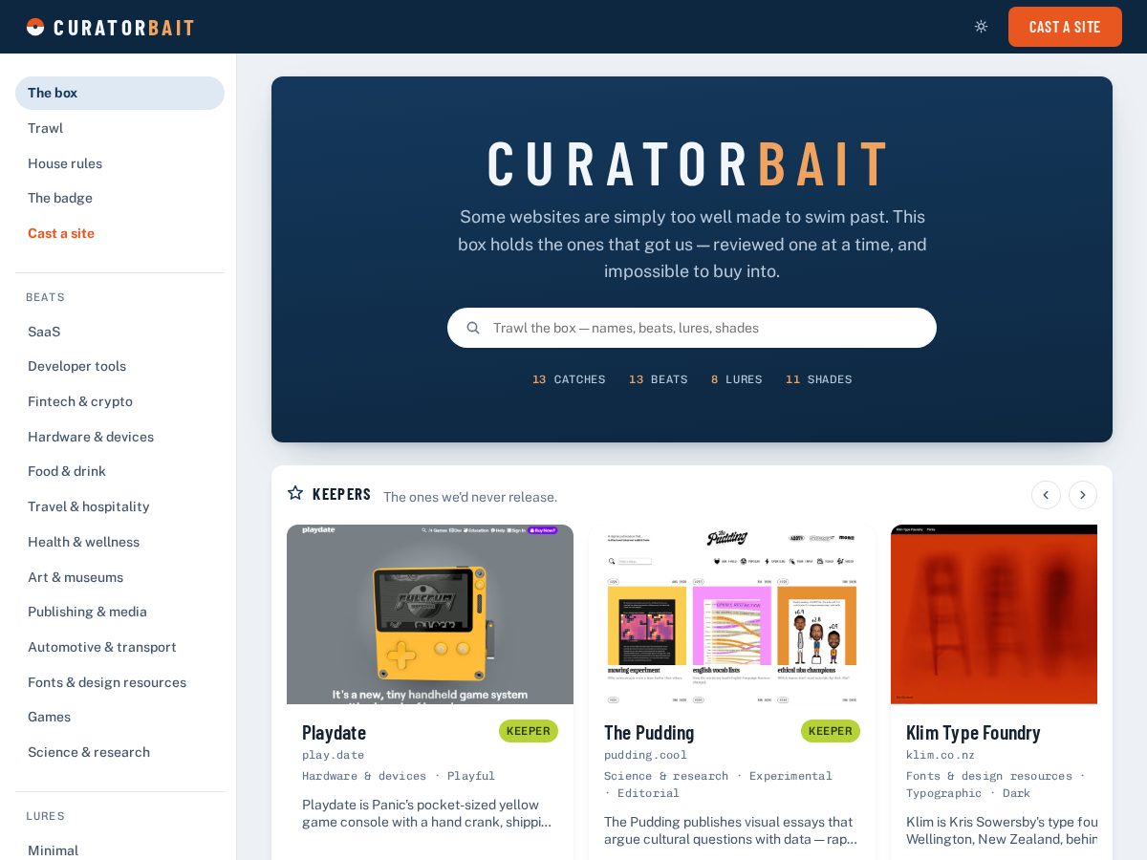The height and width of the screenshot is (860, 1147).
Task: Open The badge sidebar link
Action: pyautogui.click(x=119, y=198)
